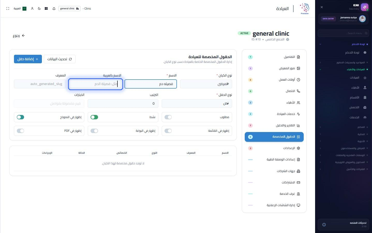Click the Provision logo
The width and height of the screenshot is (372, 233).
304,9
